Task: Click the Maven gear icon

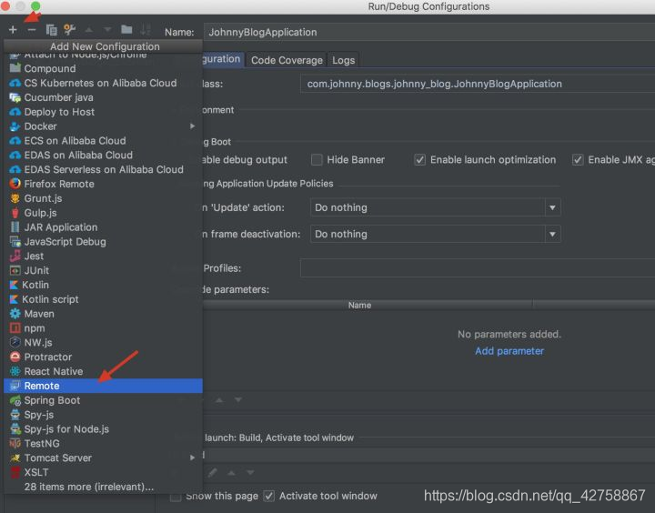Action: (x=15, y=314)
